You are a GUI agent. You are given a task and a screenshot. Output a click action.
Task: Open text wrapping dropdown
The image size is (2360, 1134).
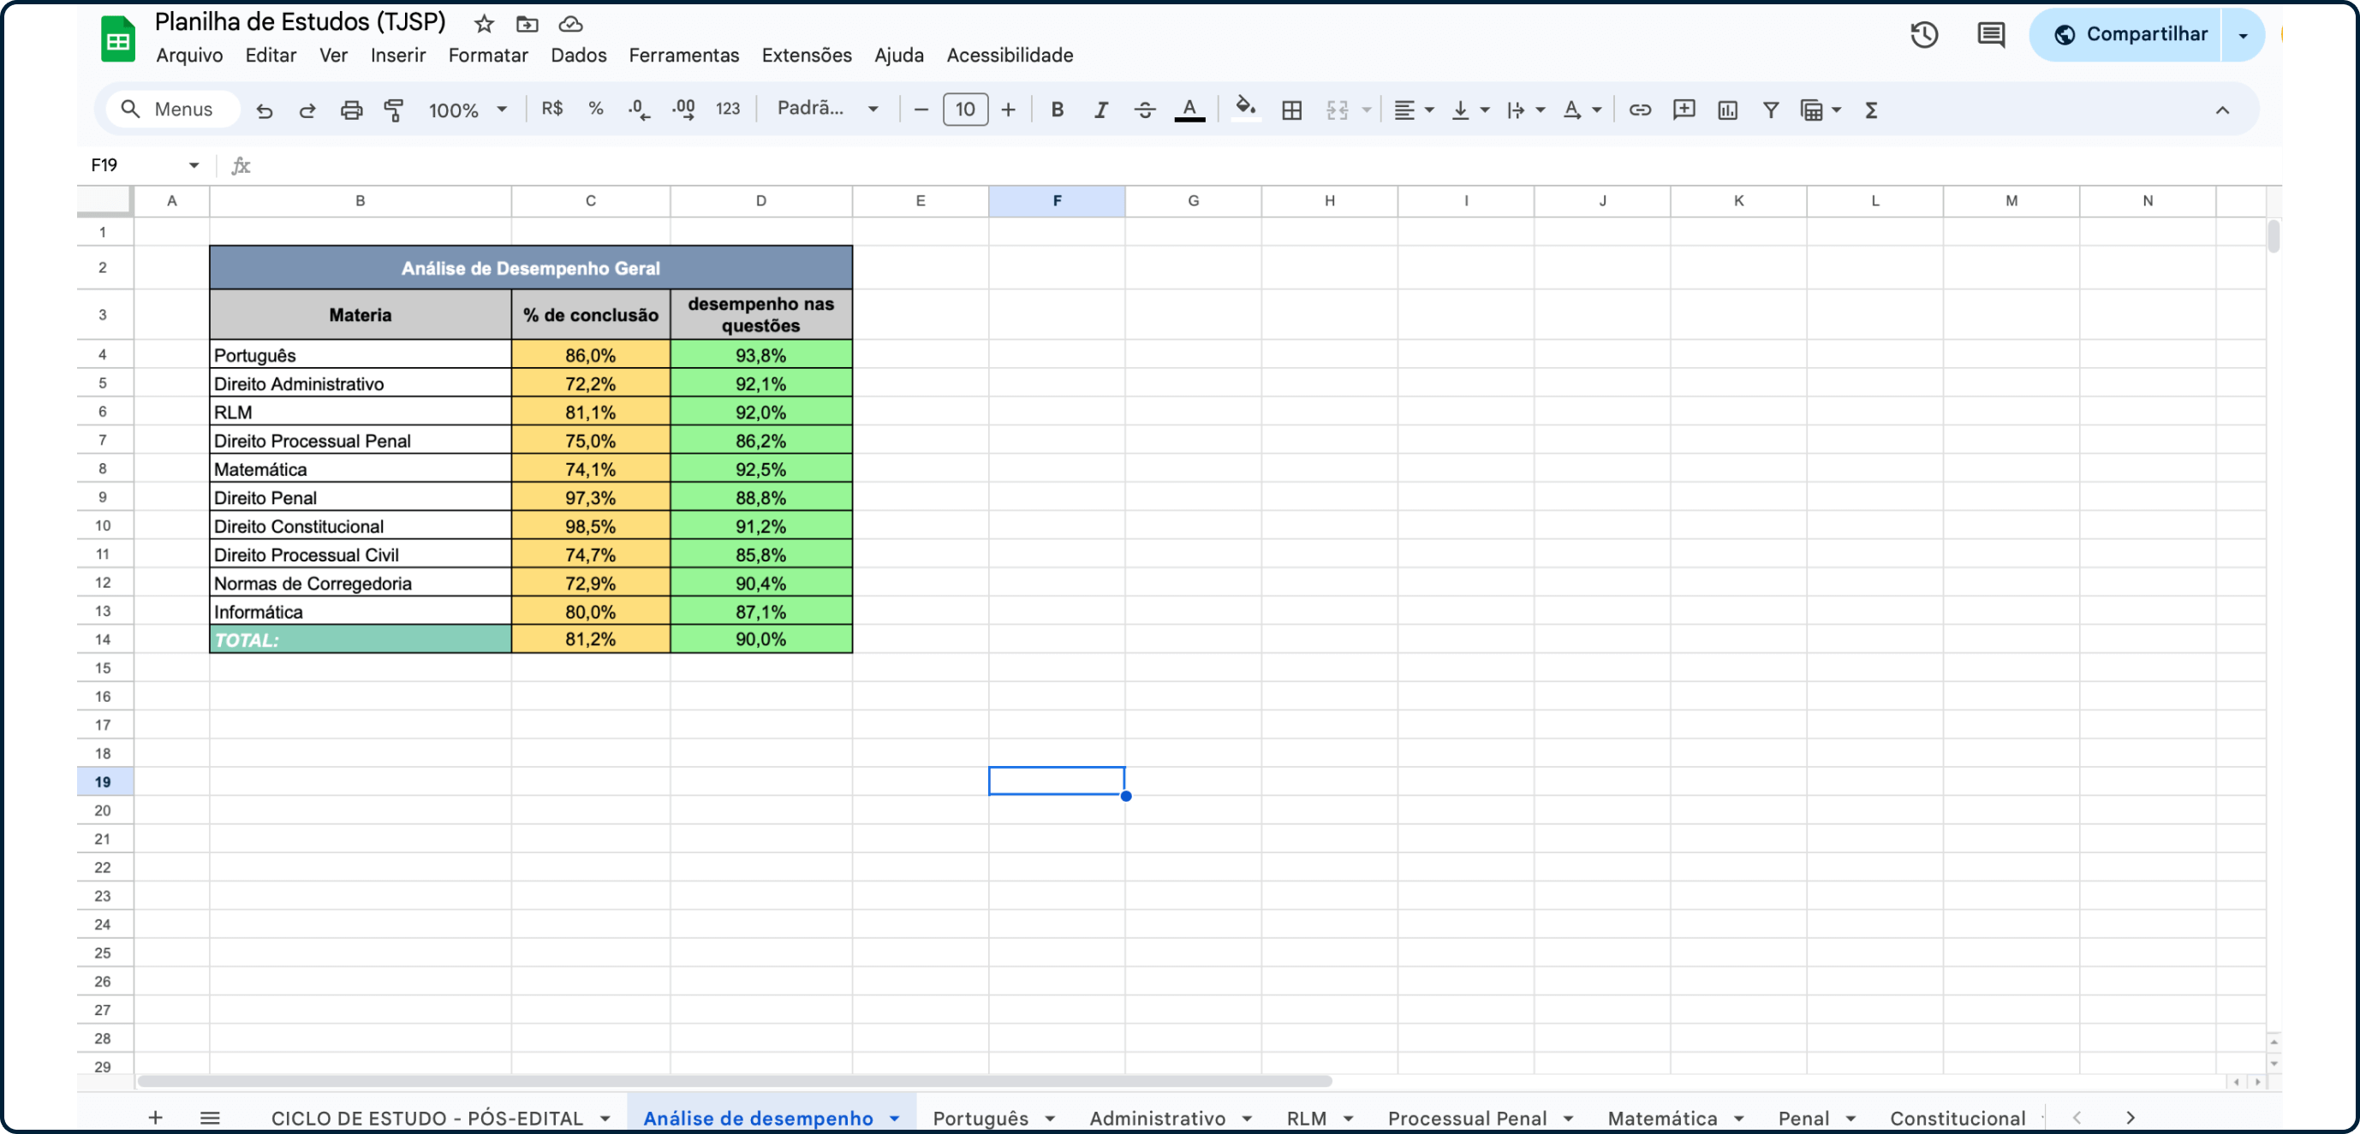(1525, 110)
